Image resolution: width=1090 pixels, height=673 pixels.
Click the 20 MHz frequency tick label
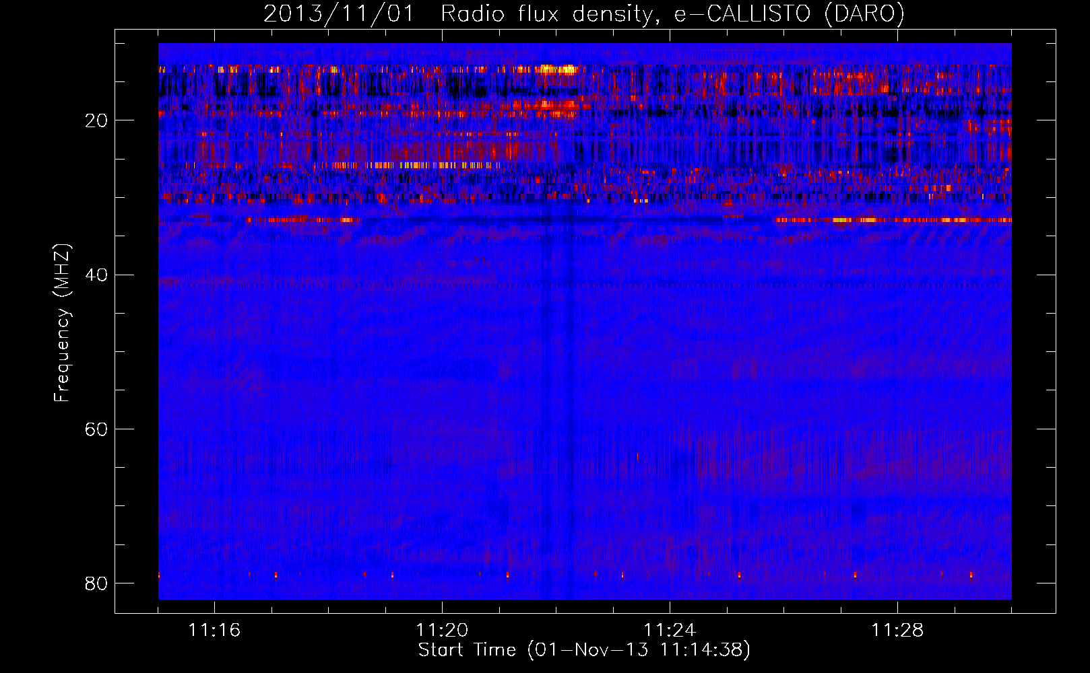click(96, 120)
